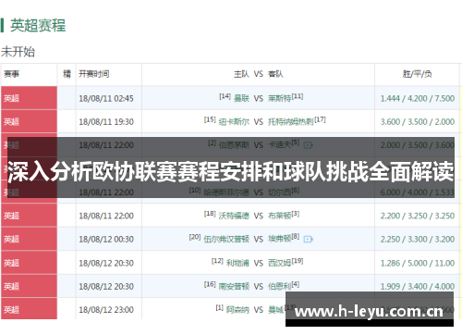Open away team 莱斯特
This screenshot has height=335, width=462.
click(279, 98)
